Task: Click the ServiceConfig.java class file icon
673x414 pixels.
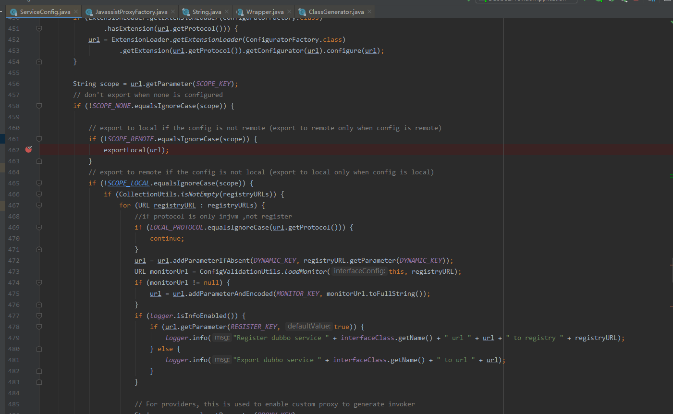Action: (x=13, y=12)
